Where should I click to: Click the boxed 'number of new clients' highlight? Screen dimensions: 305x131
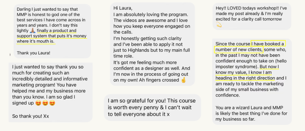(x=239, y=50)
